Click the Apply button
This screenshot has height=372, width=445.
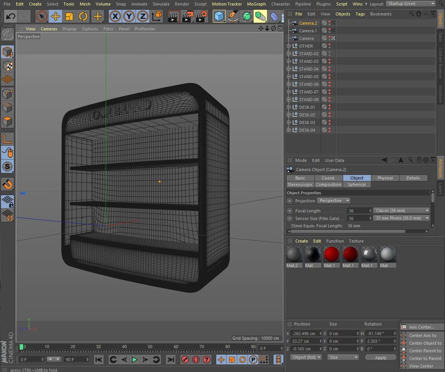point(381,358)
